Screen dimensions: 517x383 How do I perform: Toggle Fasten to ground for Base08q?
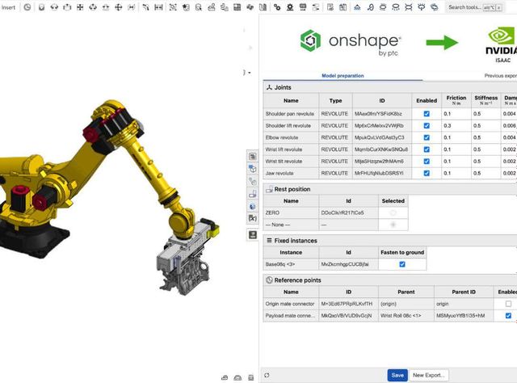(x=402, y=264)
